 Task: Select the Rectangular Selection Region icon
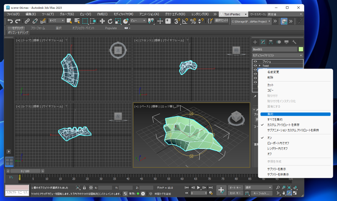pyautogui.click(x=85, y=21)
